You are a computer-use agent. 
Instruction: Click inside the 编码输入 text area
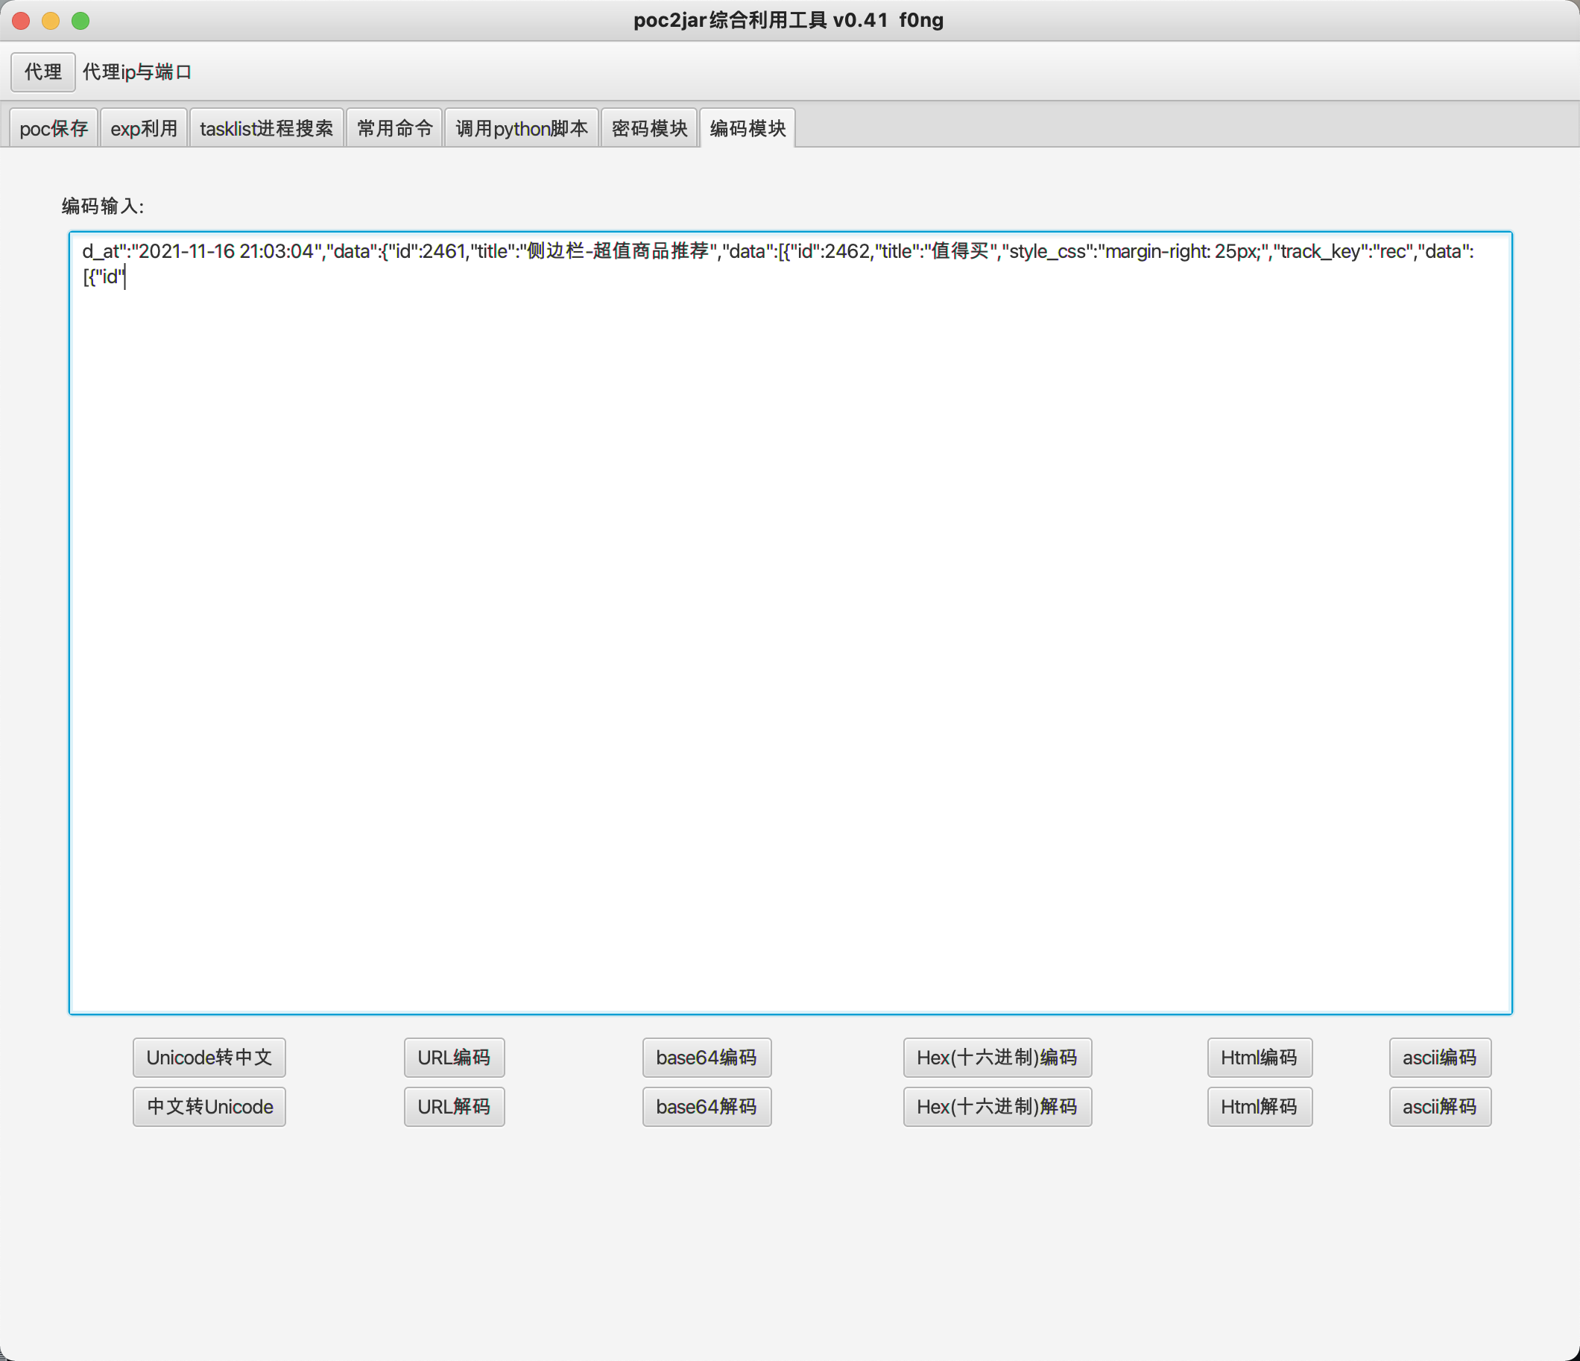789,622
